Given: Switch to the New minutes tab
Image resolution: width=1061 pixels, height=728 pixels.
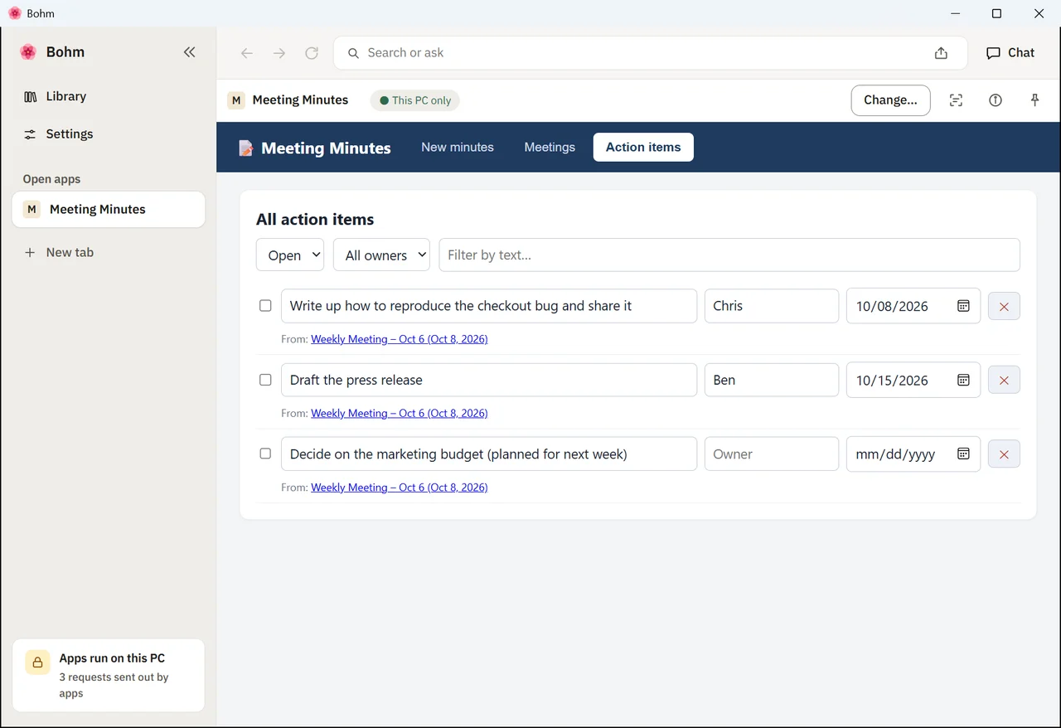Looking at the screenshot, I should 458,148.
